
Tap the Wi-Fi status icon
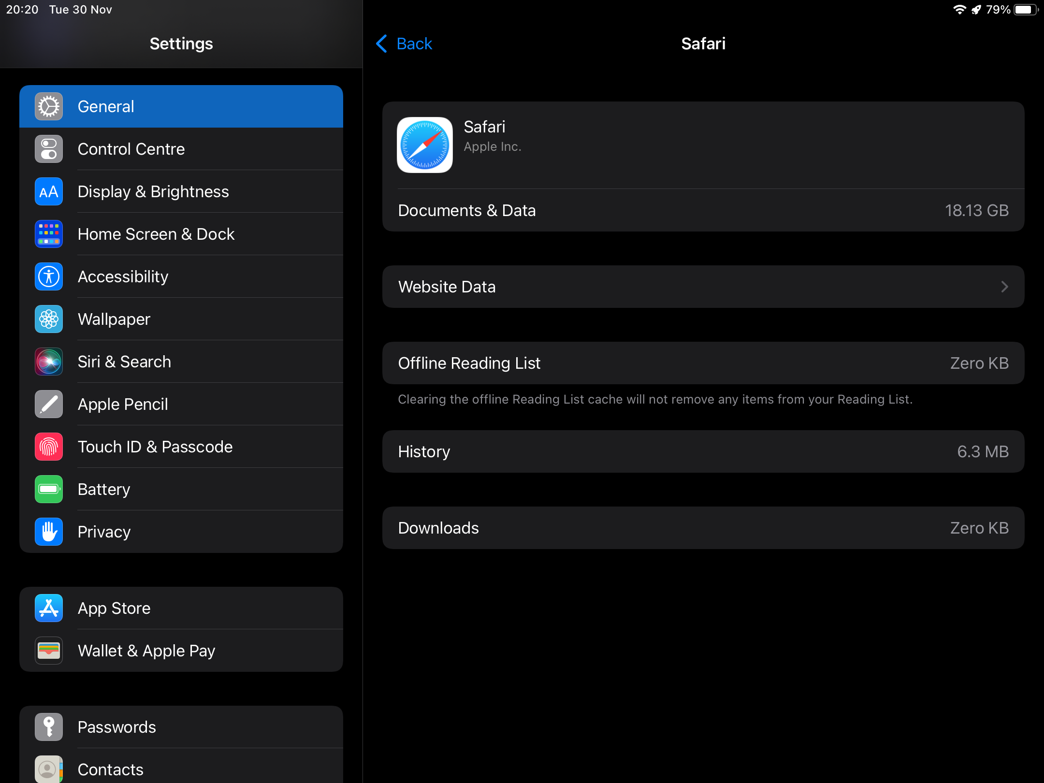[959, 10]
